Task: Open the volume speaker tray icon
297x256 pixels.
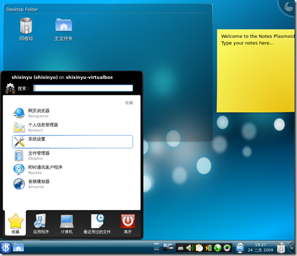Action: click(190, 248)
